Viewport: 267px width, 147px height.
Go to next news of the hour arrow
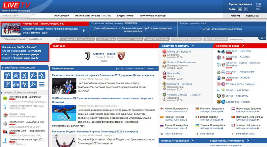[84, 31]
